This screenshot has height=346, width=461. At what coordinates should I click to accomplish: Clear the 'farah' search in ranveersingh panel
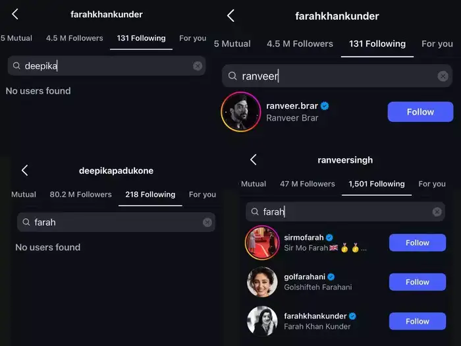click(x=437, y=212)
